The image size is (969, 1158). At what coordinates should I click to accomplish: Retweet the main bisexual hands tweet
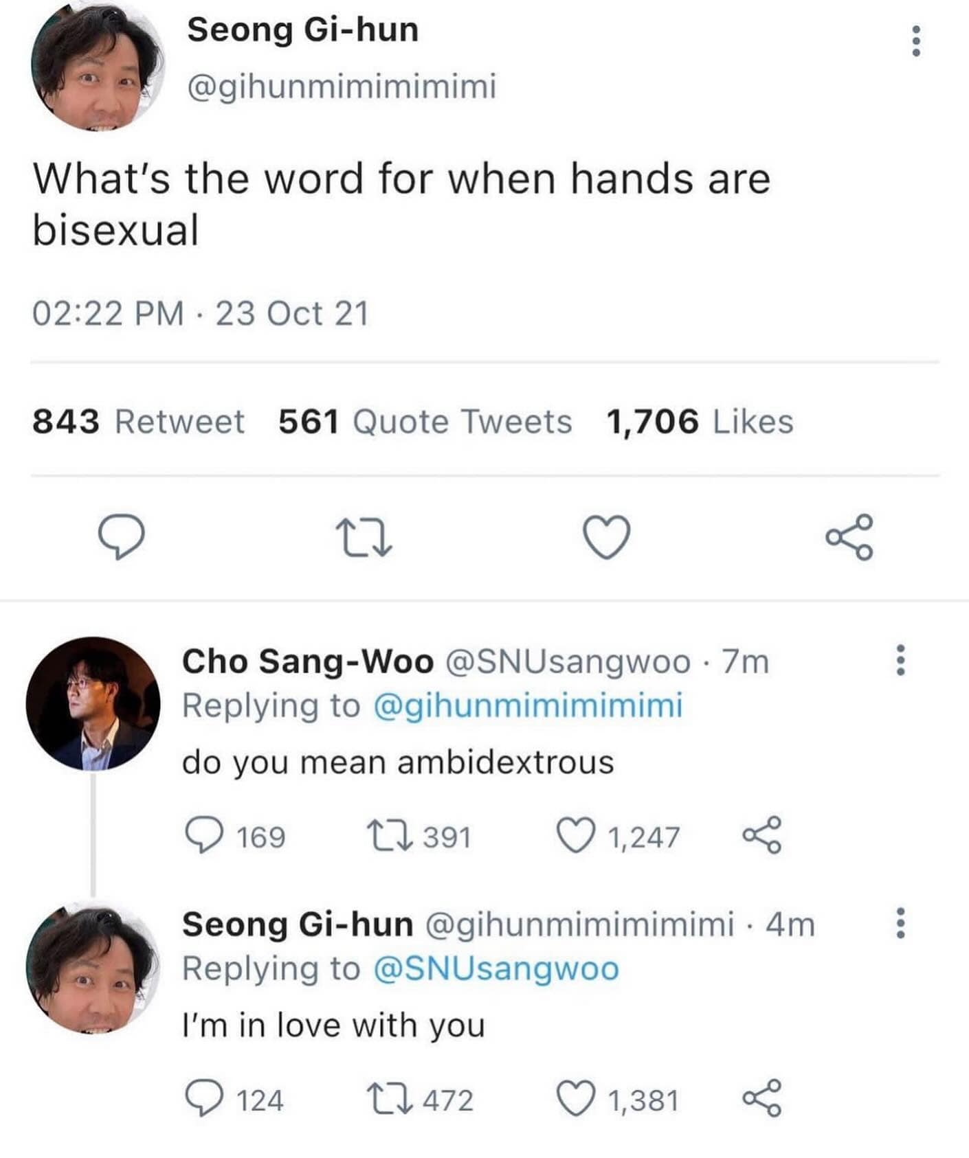tap(364, 538)
